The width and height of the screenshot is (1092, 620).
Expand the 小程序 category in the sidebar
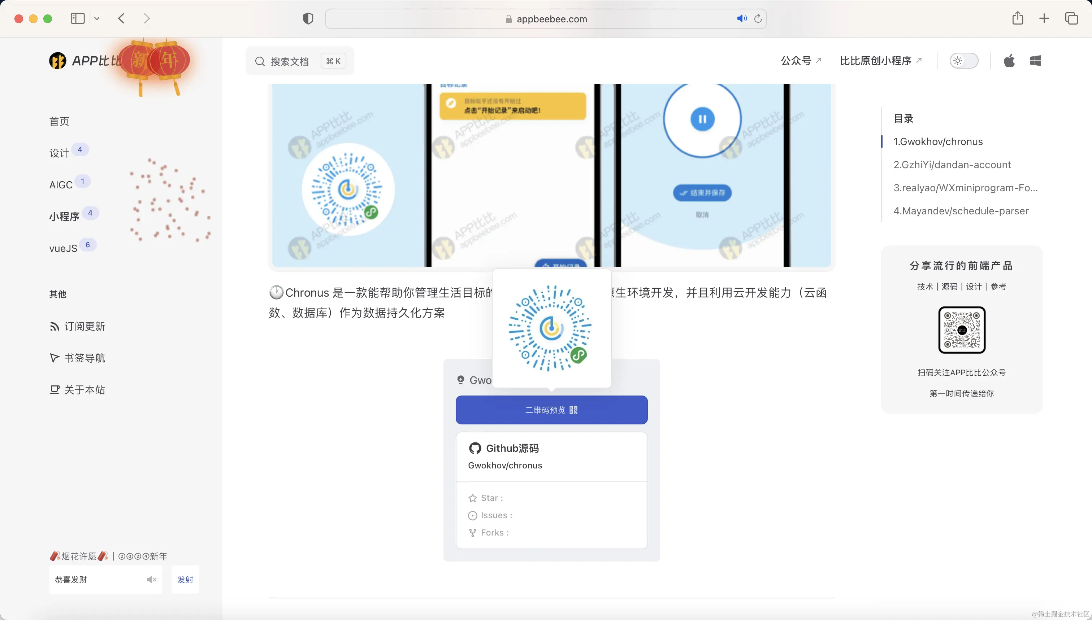(64, 216)
